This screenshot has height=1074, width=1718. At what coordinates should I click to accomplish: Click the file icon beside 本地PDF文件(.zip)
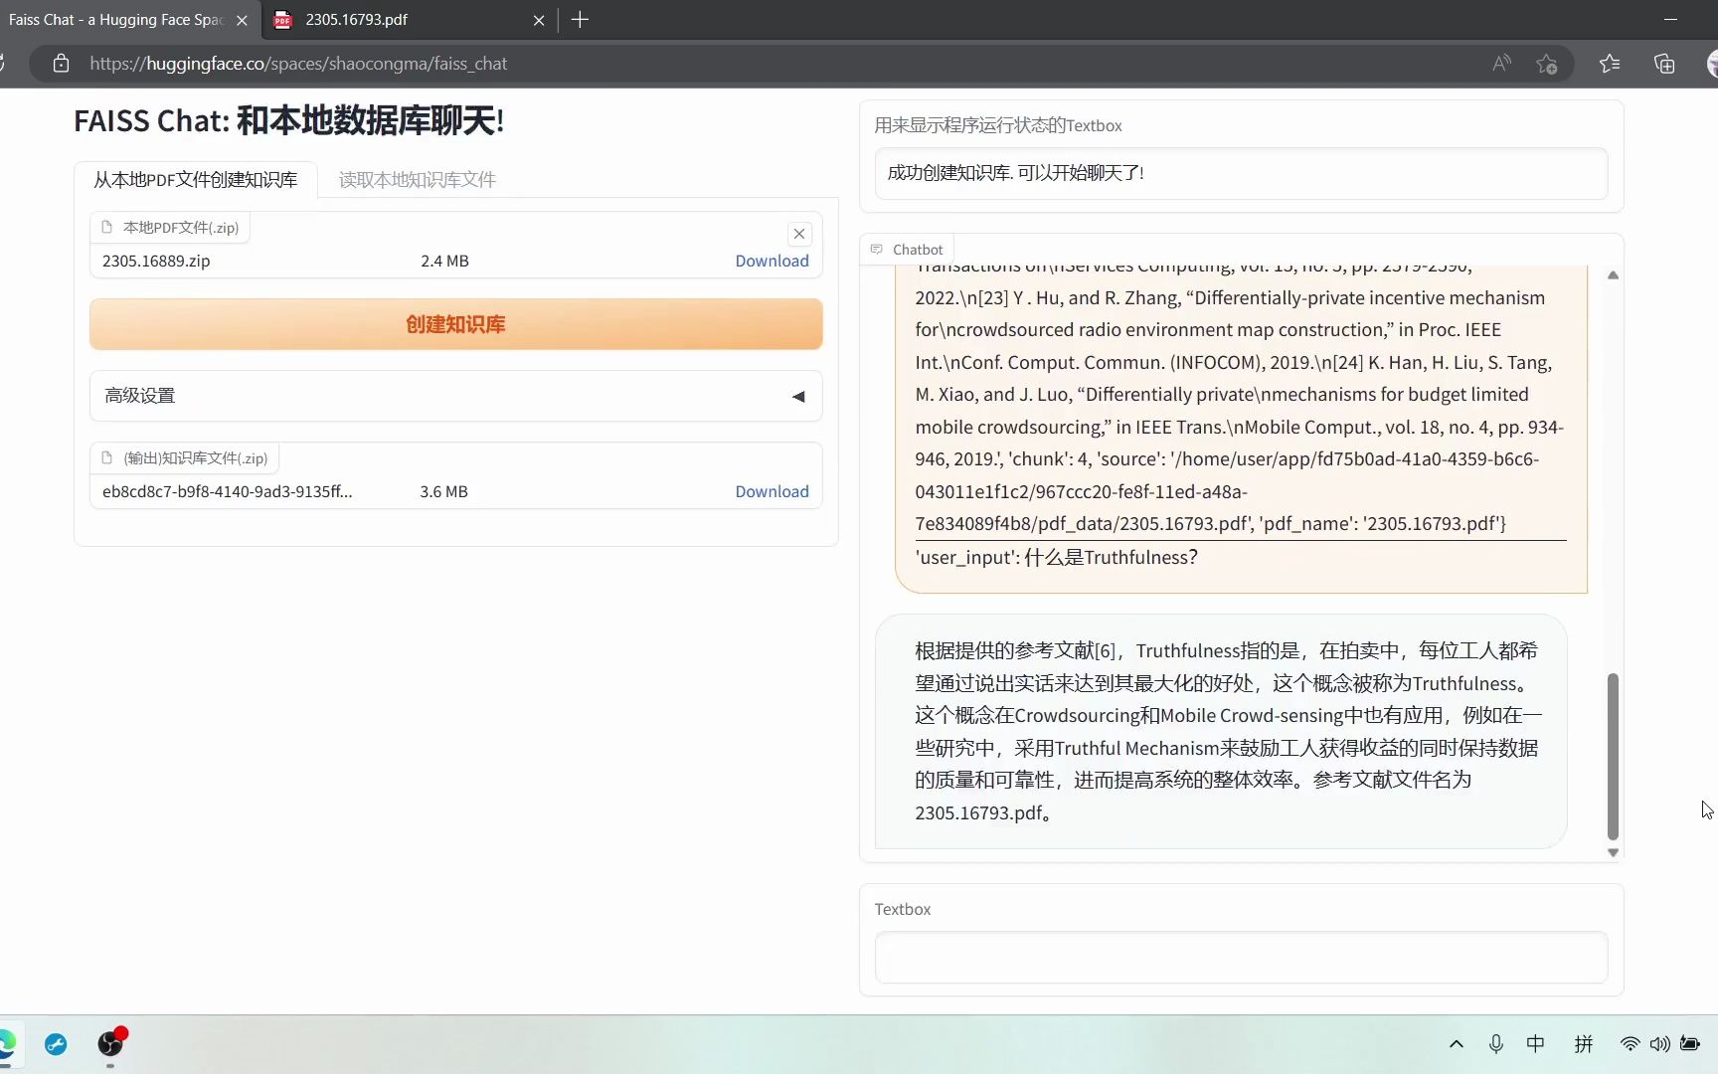[107, 228]
